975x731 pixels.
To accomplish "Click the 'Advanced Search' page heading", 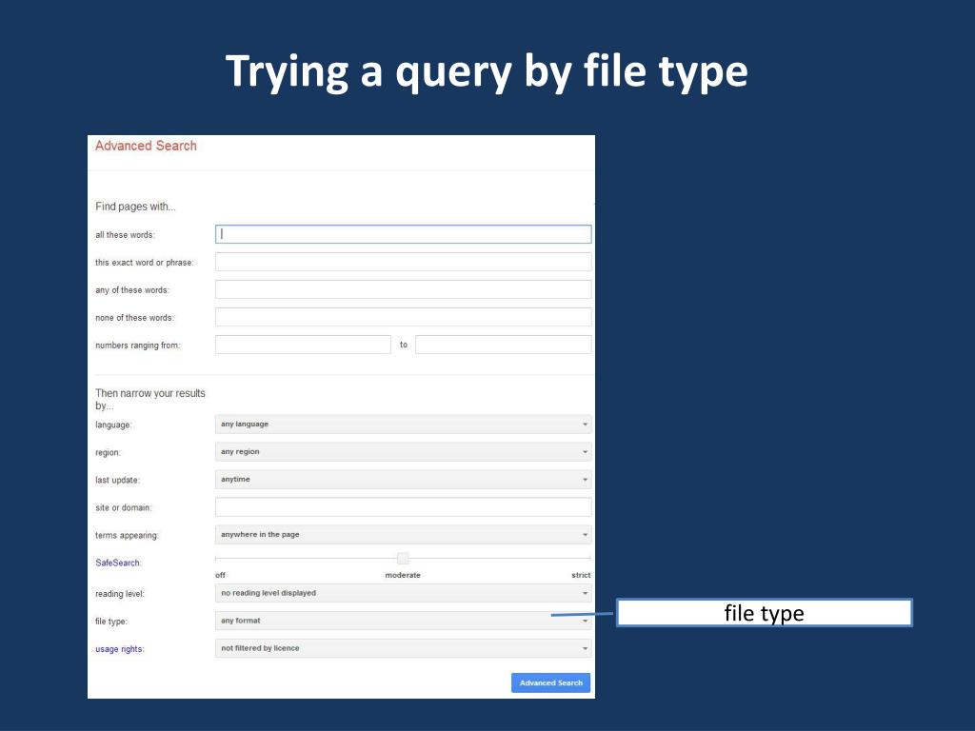I will point(146,146).
